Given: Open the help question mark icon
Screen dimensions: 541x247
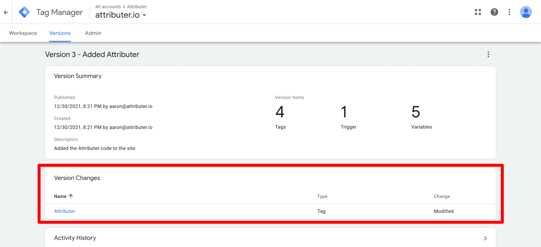Looking at the screenshot, I should [x=494, y=12].
